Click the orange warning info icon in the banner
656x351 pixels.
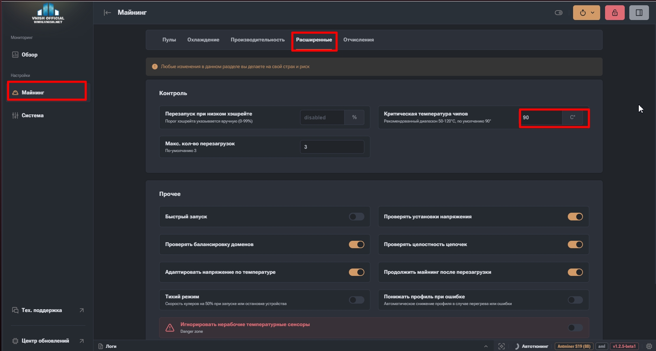(x=155, y=66)
